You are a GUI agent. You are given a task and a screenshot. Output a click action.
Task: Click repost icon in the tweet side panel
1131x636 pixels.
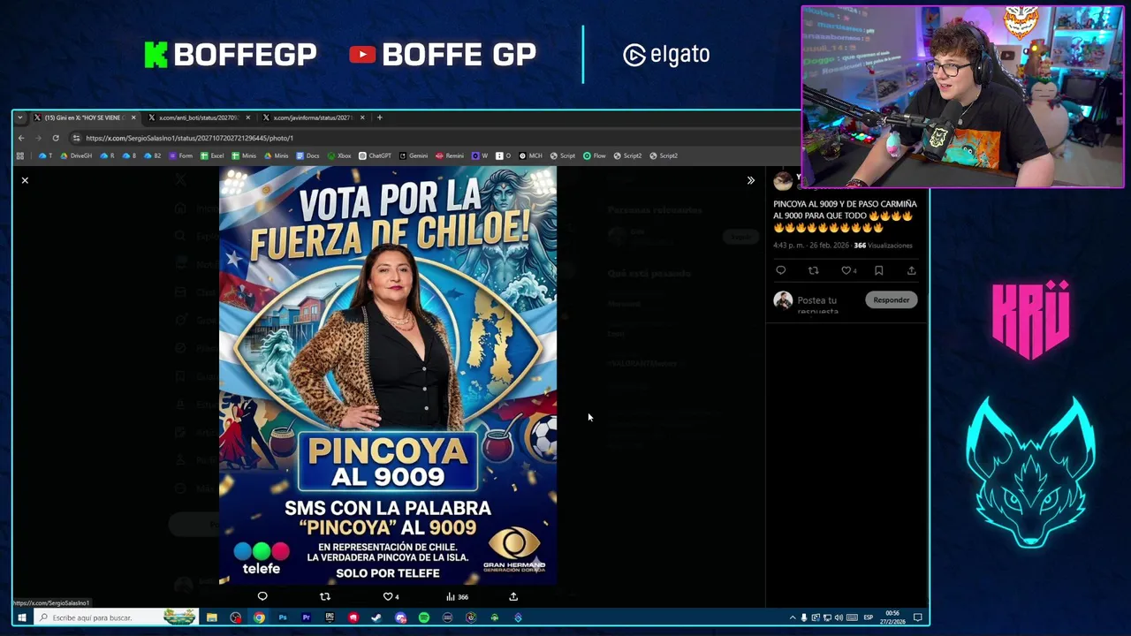[x=813, y=270]
